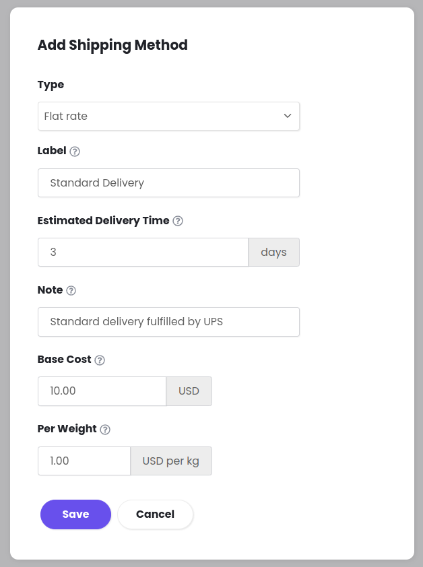The width and height of the screenshot is (423, 567).
Task: Select the Per Weight amount field
Action: (x=84, y=461)
